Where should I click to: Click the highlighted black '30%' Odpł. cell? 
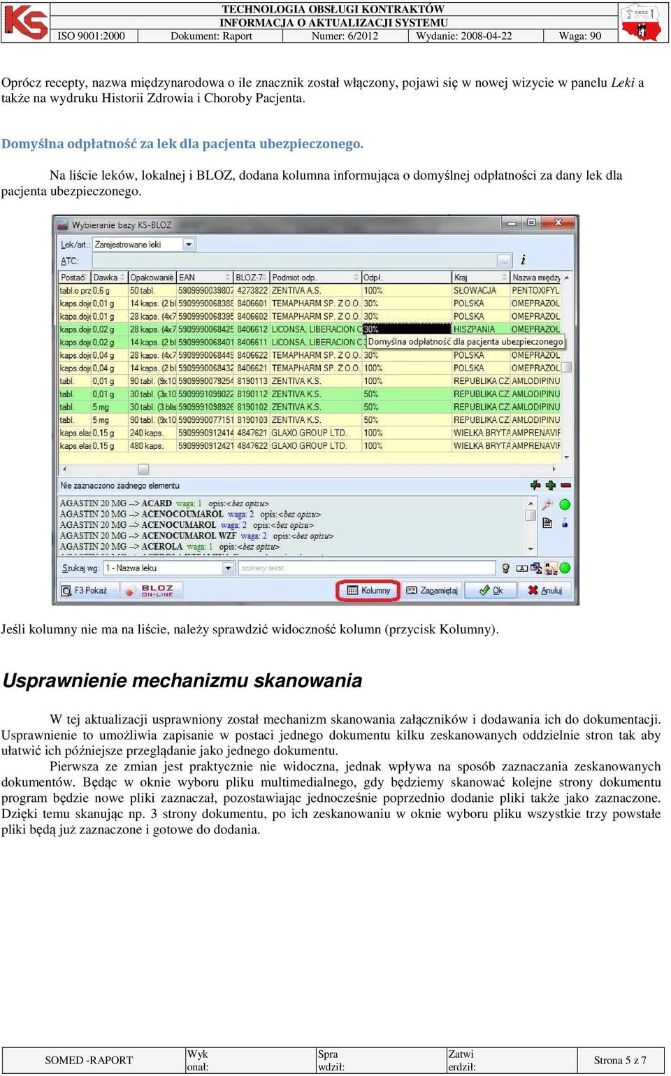406,329
